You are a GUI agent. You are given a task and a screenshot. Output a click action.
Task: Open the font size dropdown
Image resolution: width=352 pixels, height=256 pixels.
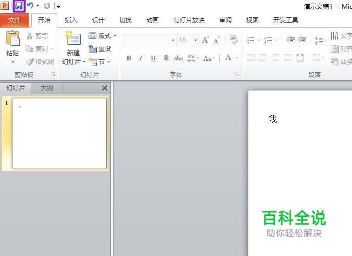196,41
